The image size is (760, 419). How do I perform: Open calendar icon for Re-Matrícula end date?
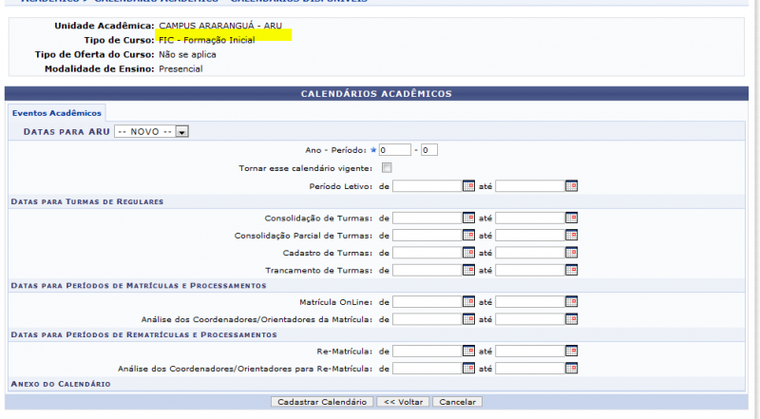(x=571, y=352)
